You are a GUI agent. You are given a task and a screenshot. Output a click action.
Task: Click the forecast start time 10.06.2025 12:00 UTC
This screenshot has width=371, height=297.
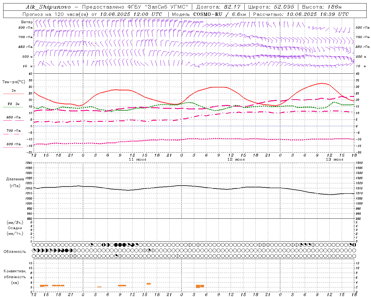pyautogui.click(x=131, y=14)
